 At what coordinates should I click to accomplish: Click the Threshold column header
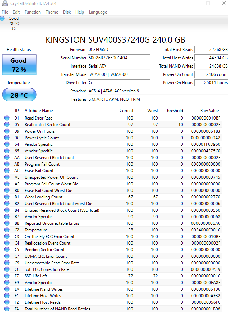click(172, 110)
